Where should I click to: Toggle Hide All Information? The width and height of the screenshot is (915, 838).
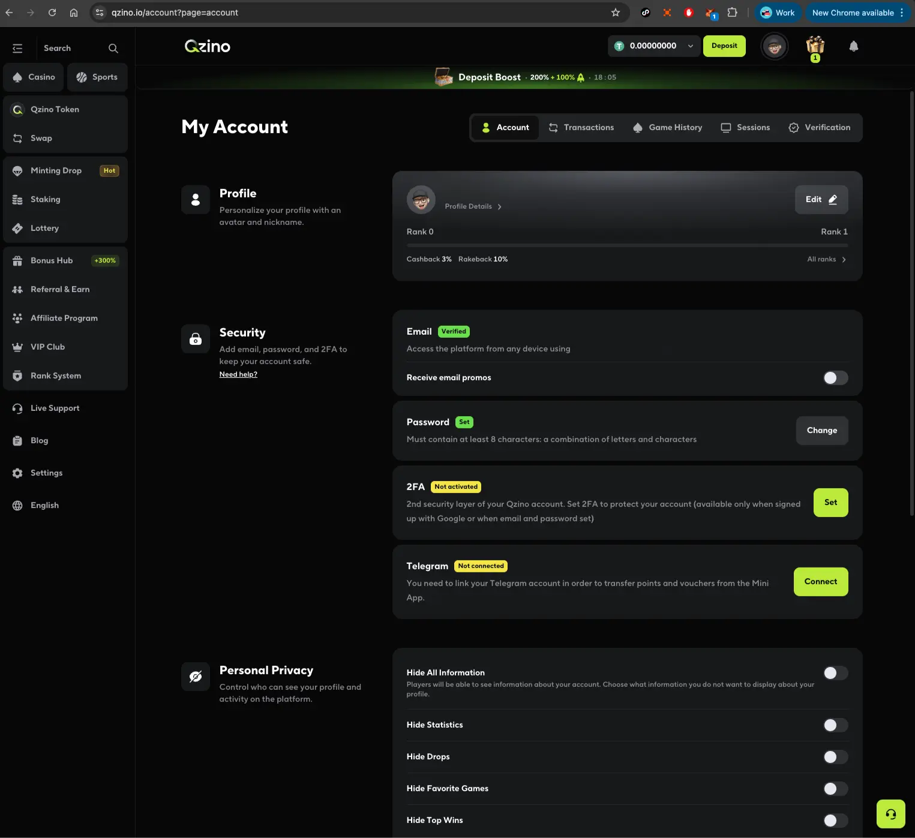pos(835,673)
